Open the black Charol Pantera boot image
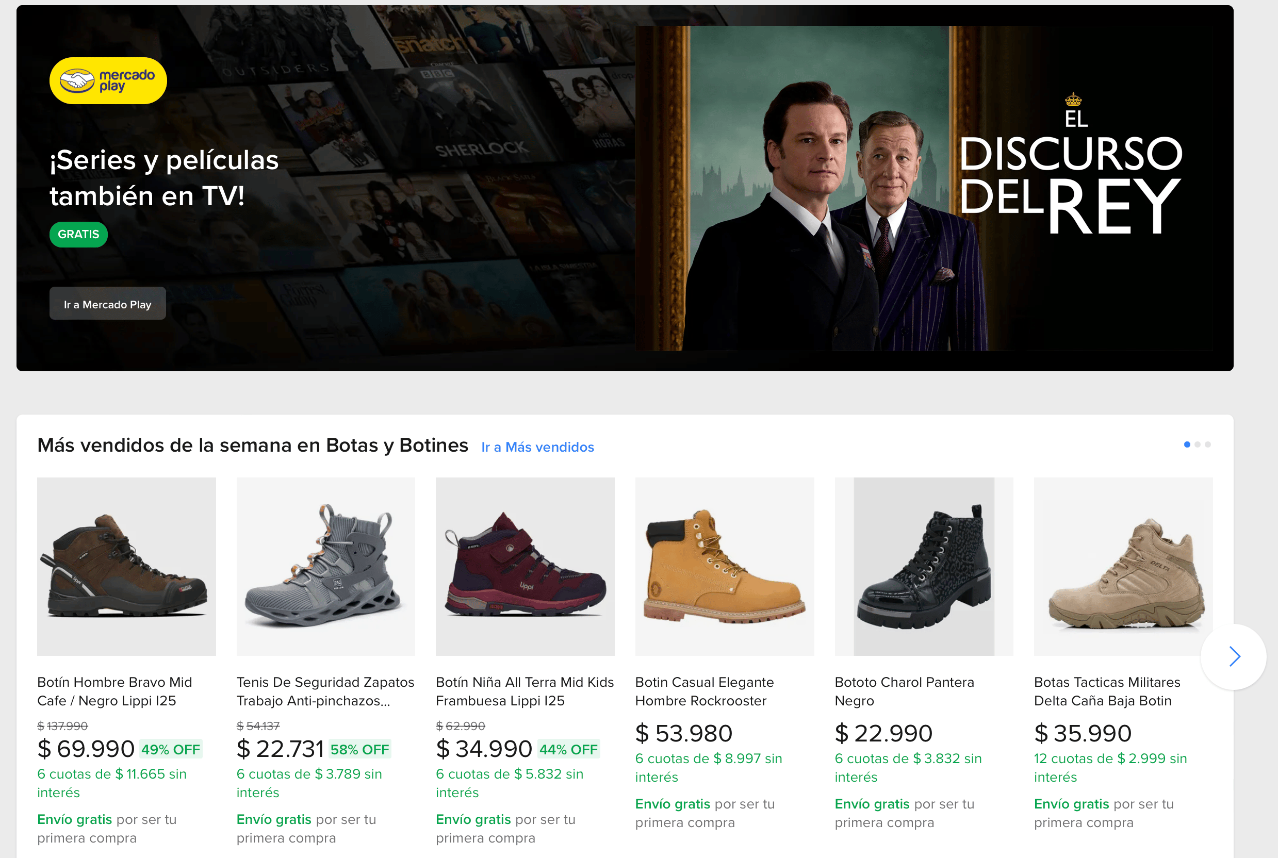Screen dimensions: 1278x858 pos(923,566)
